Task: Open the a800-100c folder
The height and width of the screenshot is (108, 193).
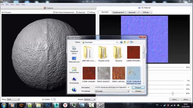Action: point(89,54)
